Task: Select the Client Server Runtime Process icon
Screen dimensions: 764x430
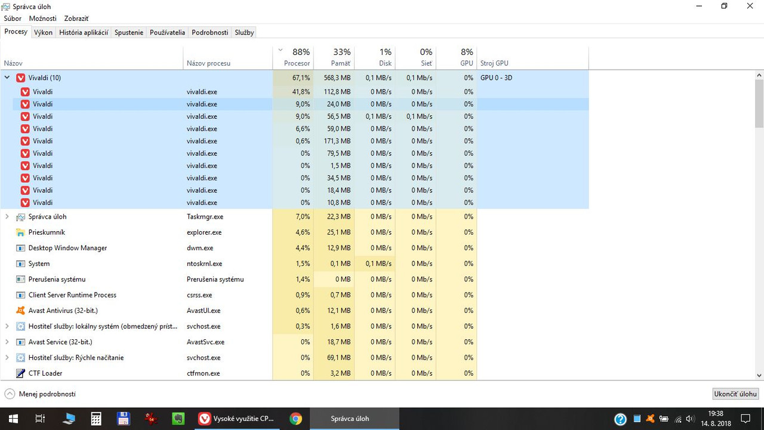Action: (x=20, y=295)
